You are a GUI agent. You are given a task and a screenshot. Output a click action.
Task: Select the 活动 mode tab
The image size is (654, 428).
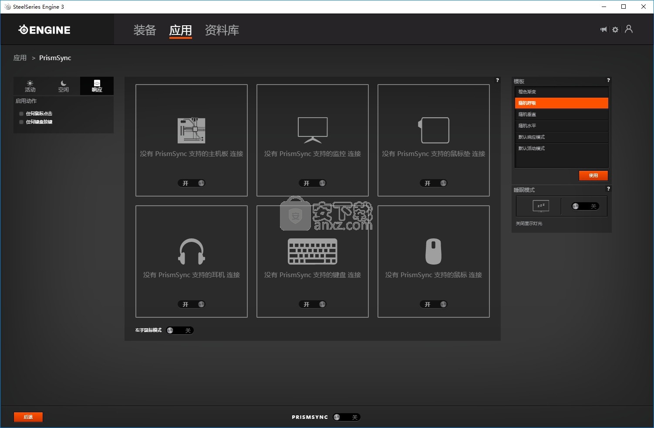click(x=30, y=86)
